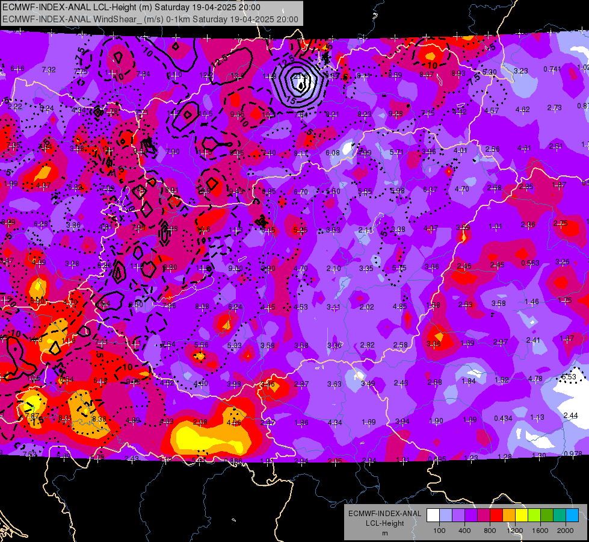Click the 5.53 value on the map
Image resolution: width=589 pixels, height=542 pixels.
click(x=569, y=376)
